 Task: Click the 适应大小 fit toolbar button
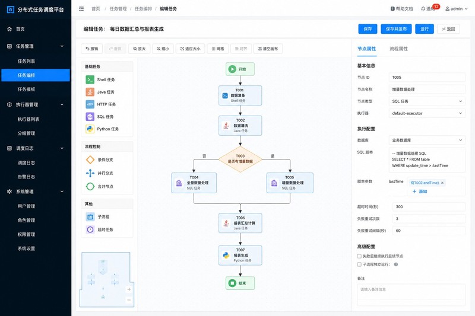coord(190,49)
